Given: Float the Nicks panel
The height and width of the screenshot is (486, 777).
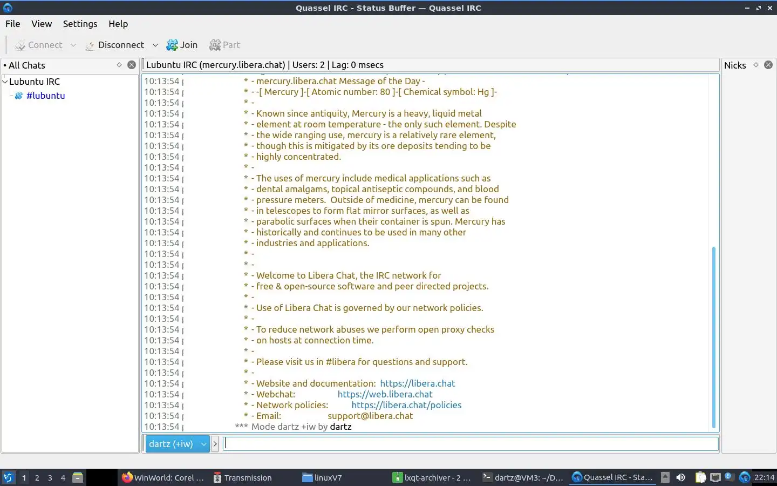Looking at the screenshot, I should coord(756,65).
